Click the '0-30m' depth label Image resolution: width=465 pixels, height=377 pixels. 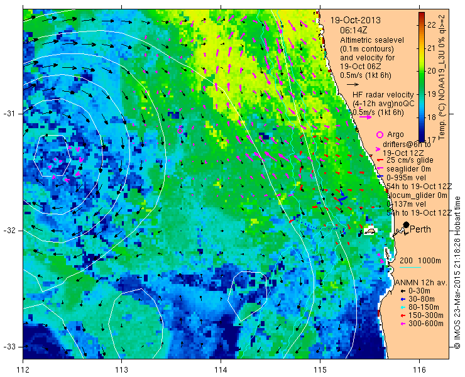pyautogui.click(x=419, y=291)
